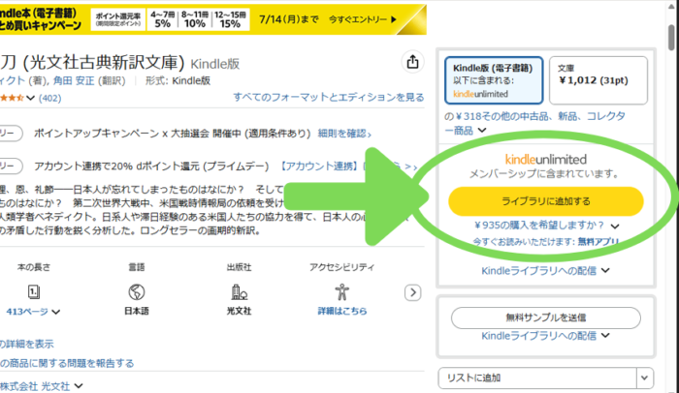Open the book length pages icon

pyautogui.click(x=34, y=291)
